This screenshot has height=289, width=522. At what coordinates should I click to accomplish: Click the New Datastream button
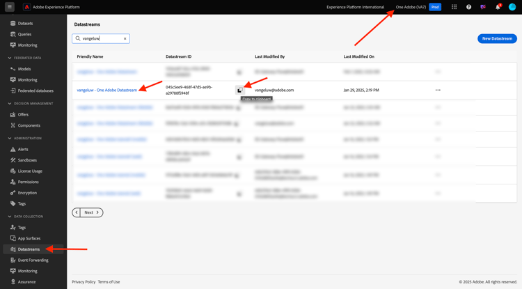click(x=497, y=38)
